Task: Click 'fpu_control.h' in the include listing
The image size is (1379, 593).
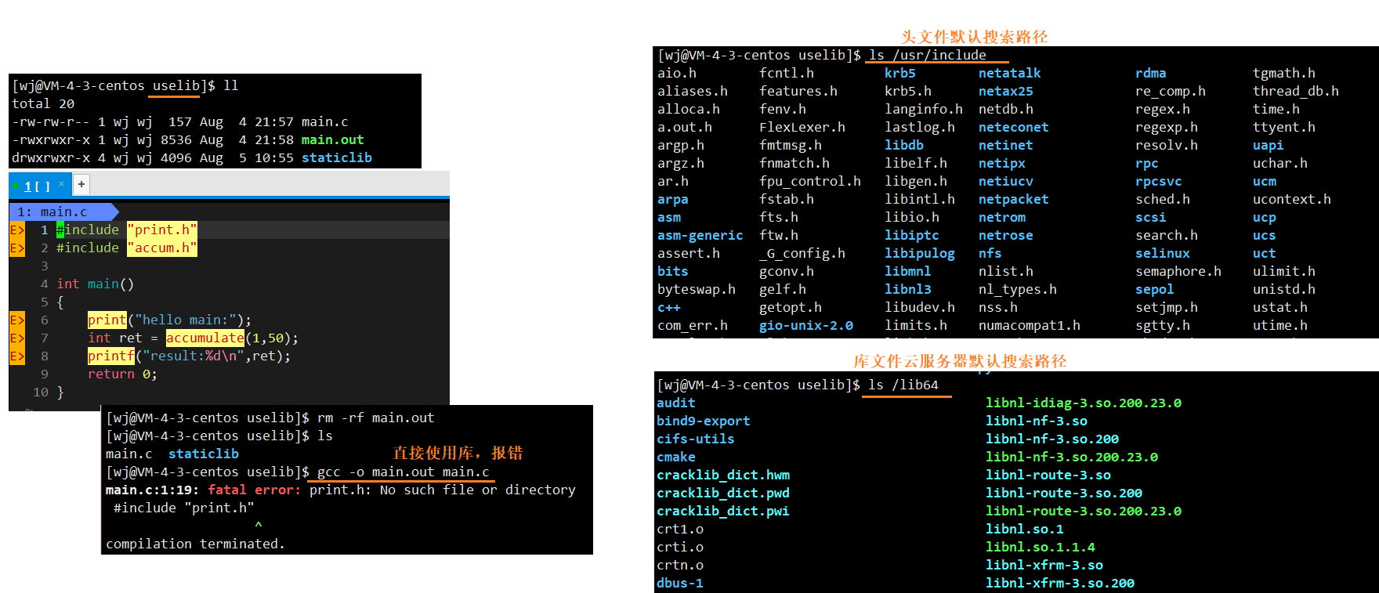Action: [x=810, y=181]
